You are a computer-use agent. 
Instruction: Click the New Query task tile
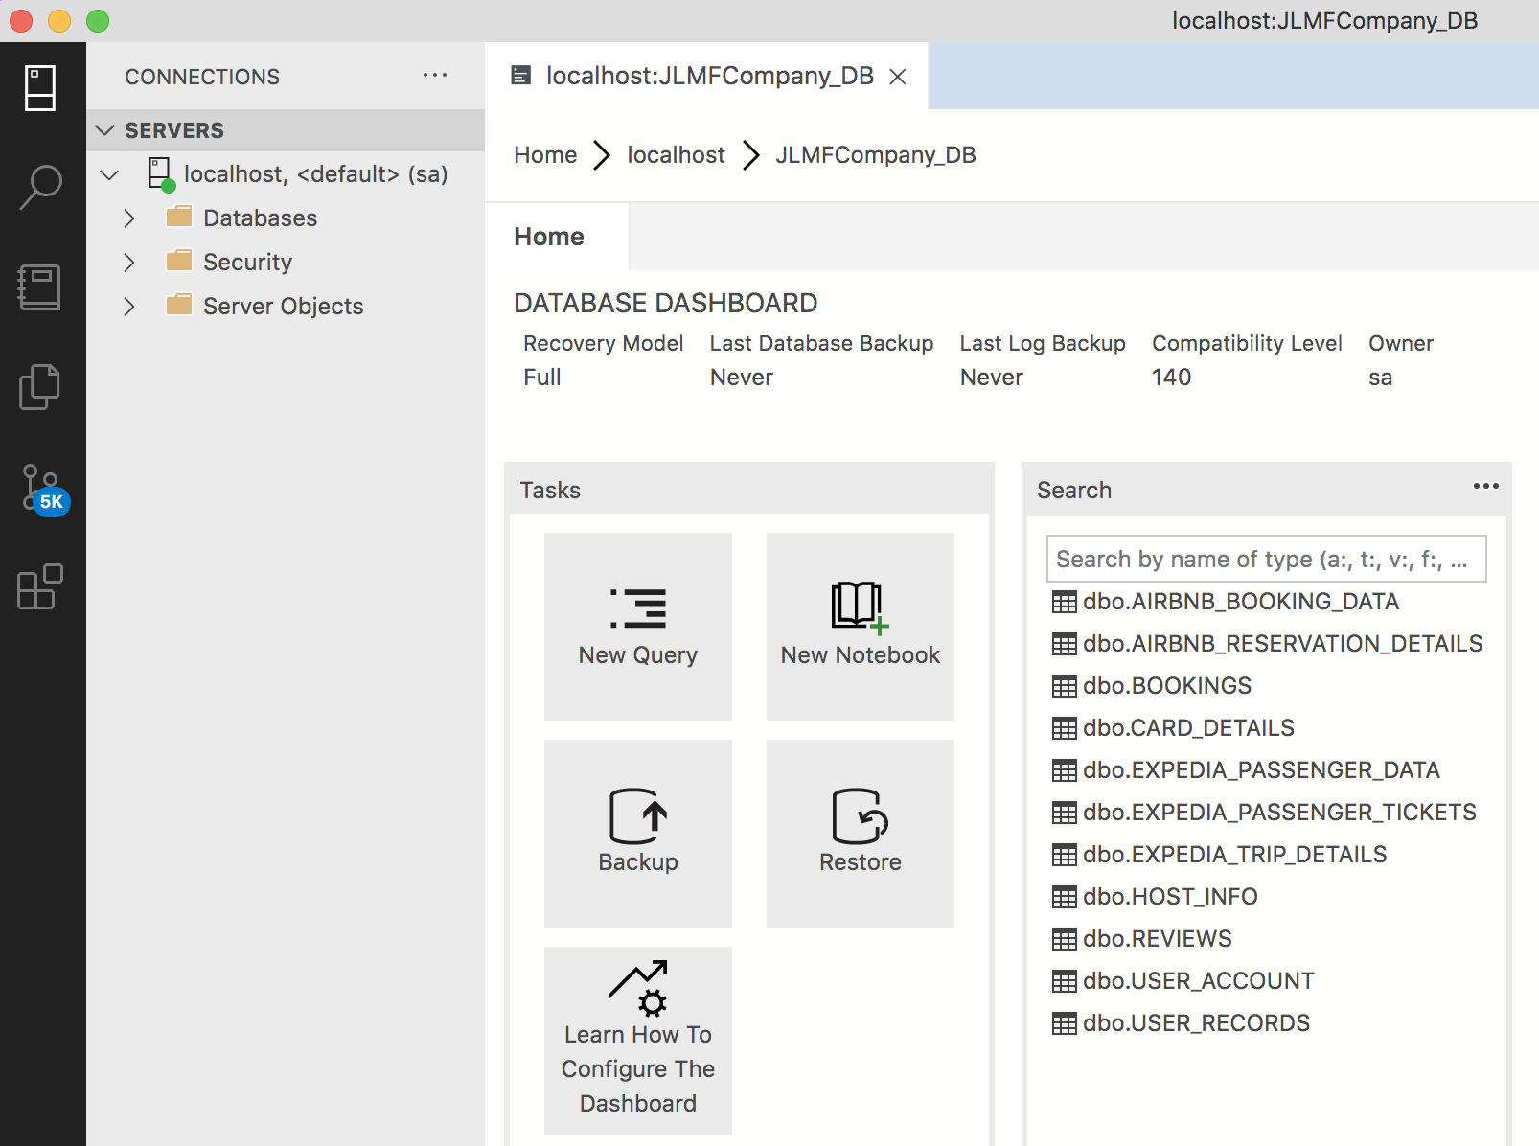coord(637,627)
